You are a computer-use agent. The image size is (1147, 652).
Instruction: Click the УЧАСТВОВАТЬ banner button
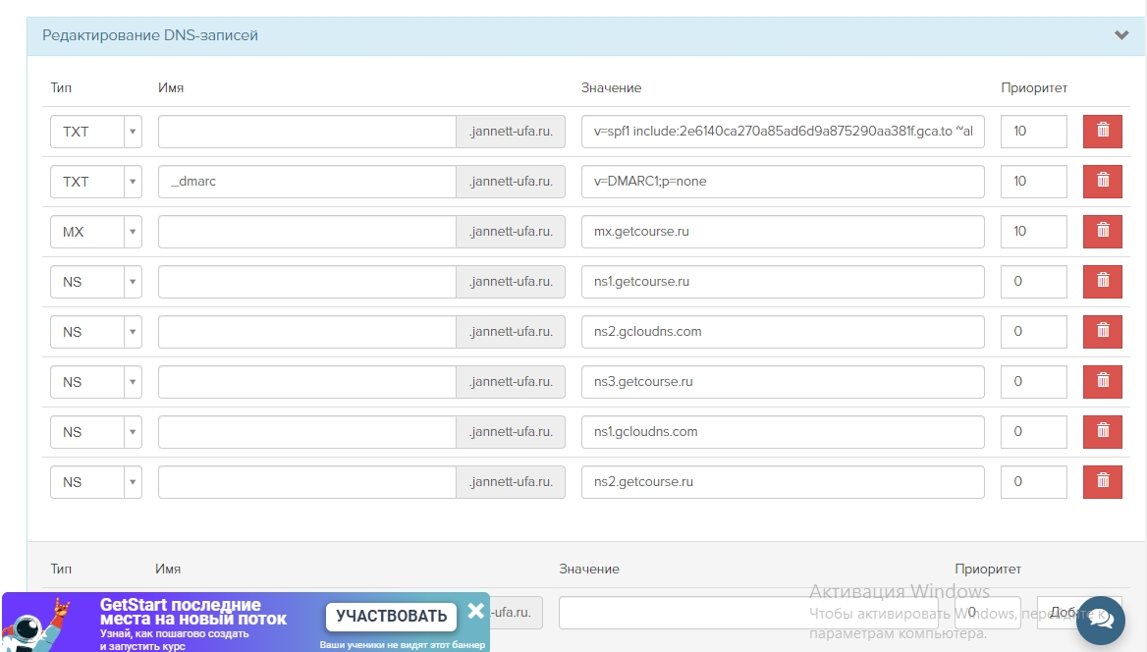click(391, 617)
